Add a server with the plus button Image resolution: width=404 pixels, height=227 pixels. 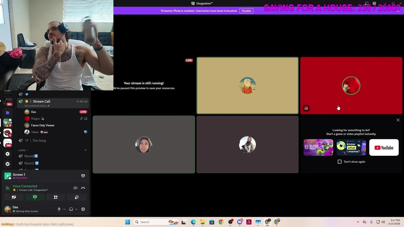point(8,154)
